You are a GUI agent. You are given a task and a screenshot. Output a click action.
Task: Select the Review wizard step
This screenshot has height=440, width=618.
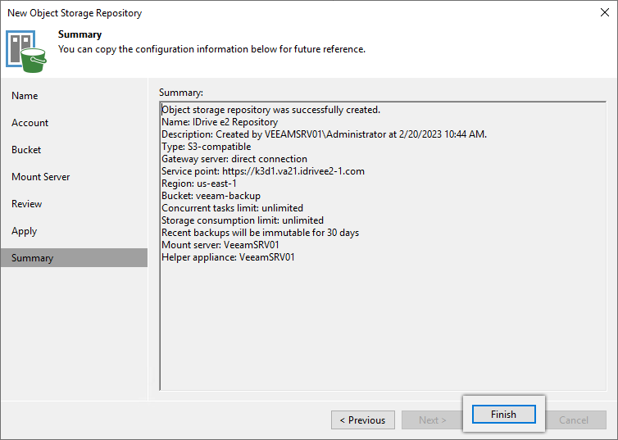(26, 204)
